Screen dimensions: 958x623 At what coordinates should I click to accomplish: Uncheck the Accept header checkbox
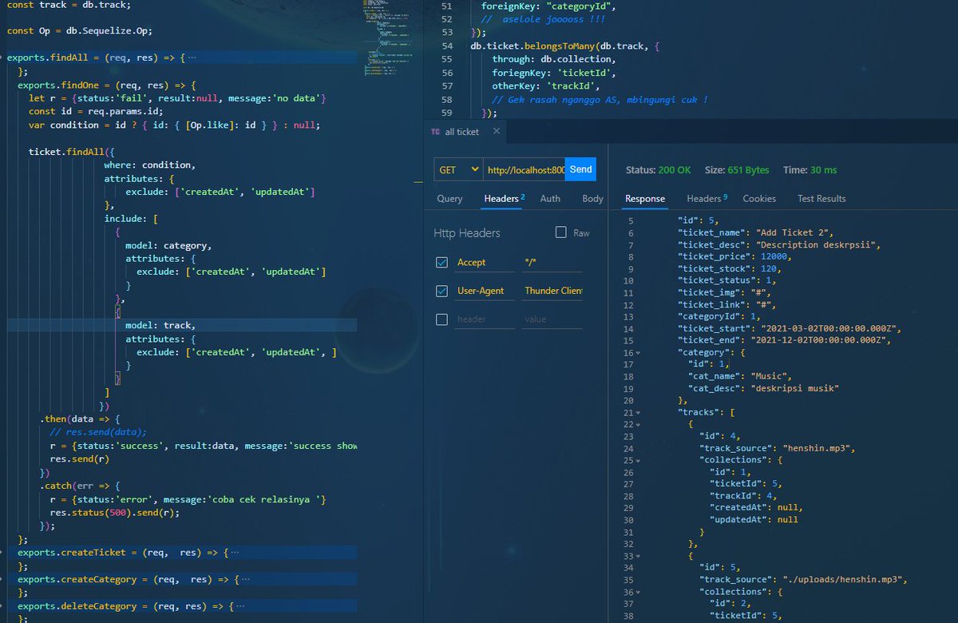click(441, 262)
